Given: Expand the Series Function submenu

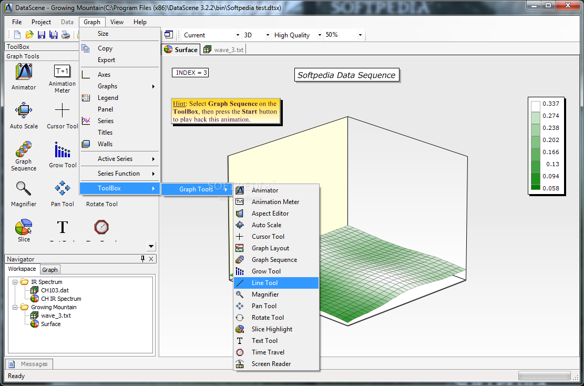Looking at the screenshot, I should pyautogui.click(x=120, y=174).
